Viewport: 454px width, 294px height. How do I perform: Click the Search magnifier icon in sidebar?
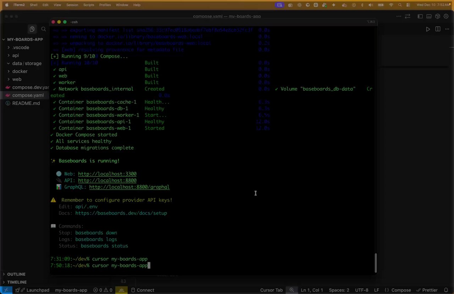[x=44, y=29]
